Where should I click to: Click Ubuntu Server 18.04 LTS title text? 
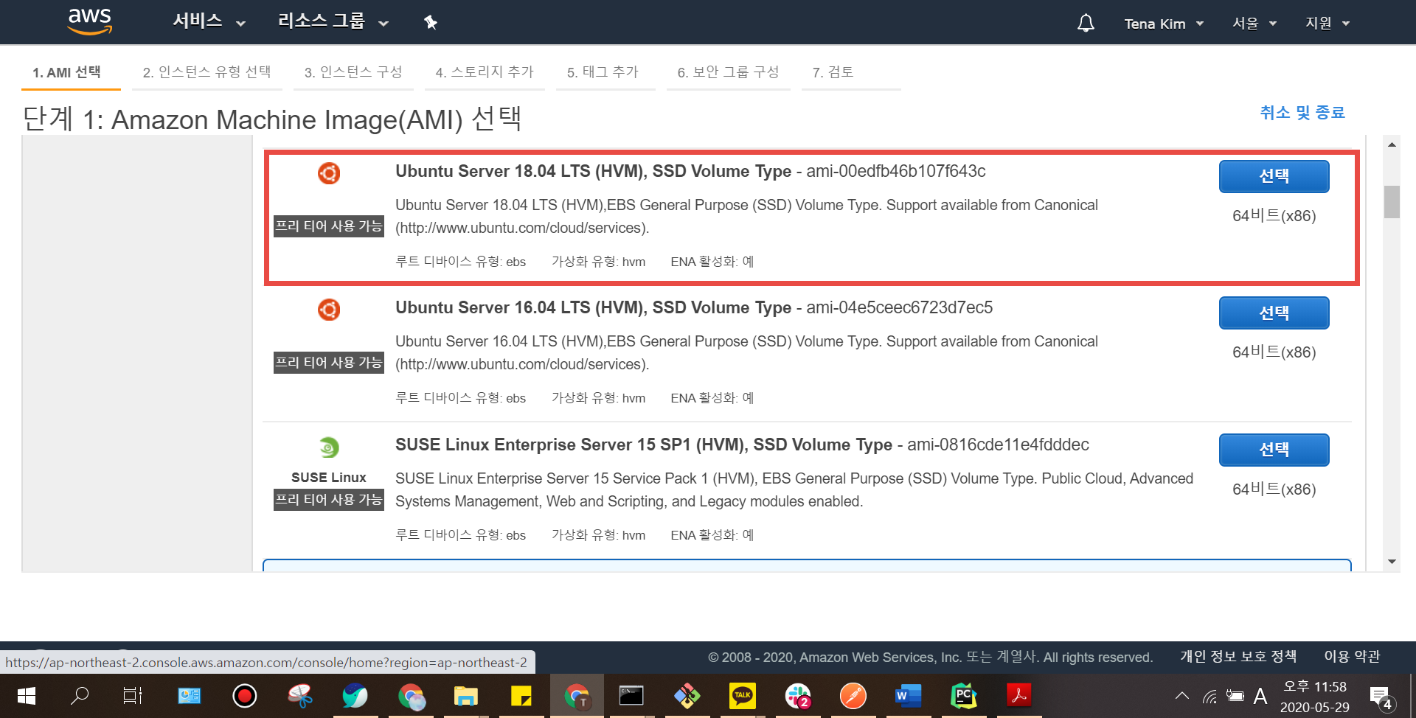coord(593,171)
